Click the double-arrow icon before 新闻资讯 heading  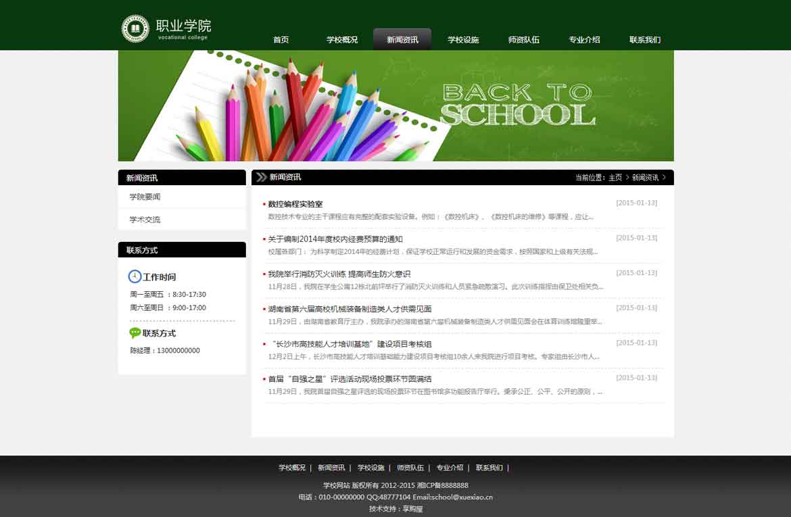pyautogui.click(x=262, y=177)
